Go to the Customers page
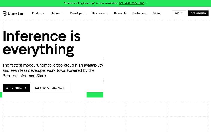Screen dimensions: 211x132 [x=139, y=13]
